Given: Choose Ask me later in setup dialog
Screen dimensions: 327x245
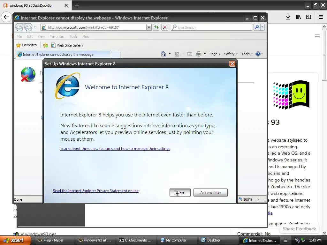Looking at the screenshot, I should [x=210, y=192].
